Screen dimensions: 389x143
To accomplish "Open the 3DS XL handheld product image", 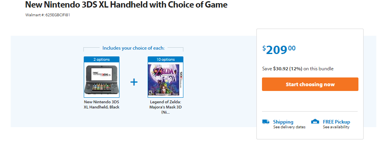I will pyautogui.click(x=102, y=80).
